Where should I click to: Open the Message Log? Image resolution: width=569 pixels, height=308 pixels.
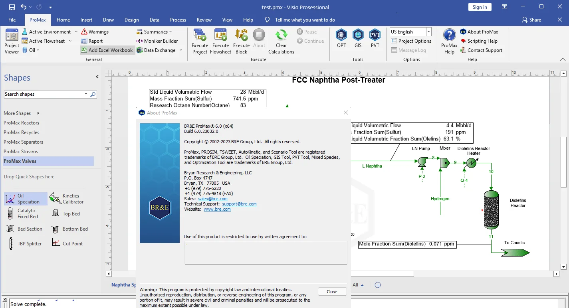pyautogui.click(x=409, y=50)
